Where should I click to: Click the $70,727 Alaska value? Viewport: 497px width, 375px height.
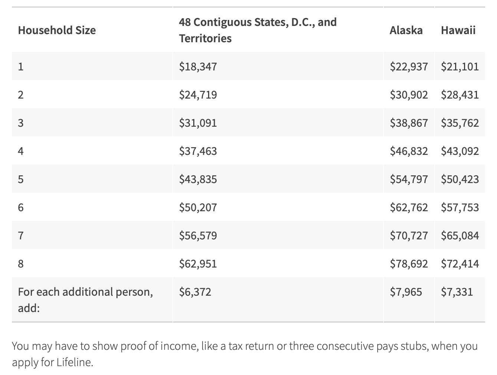(409, 235)
